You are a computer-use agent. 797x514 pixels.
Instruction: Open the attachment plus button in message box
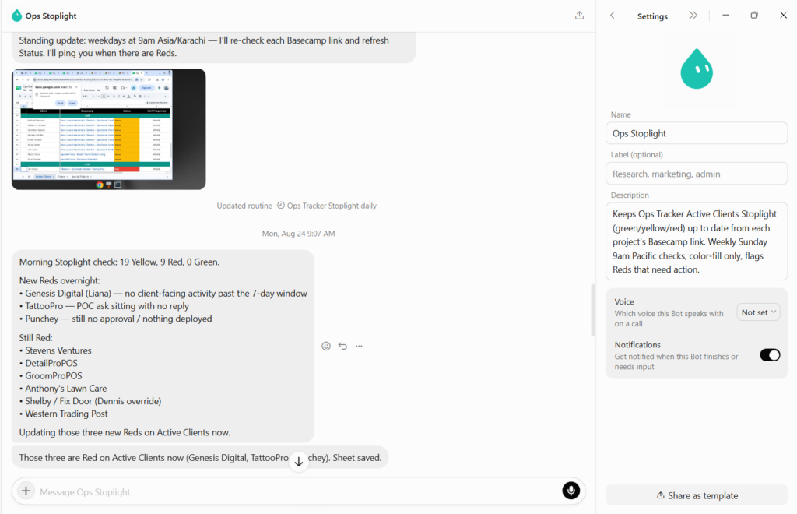coord(26,491)
